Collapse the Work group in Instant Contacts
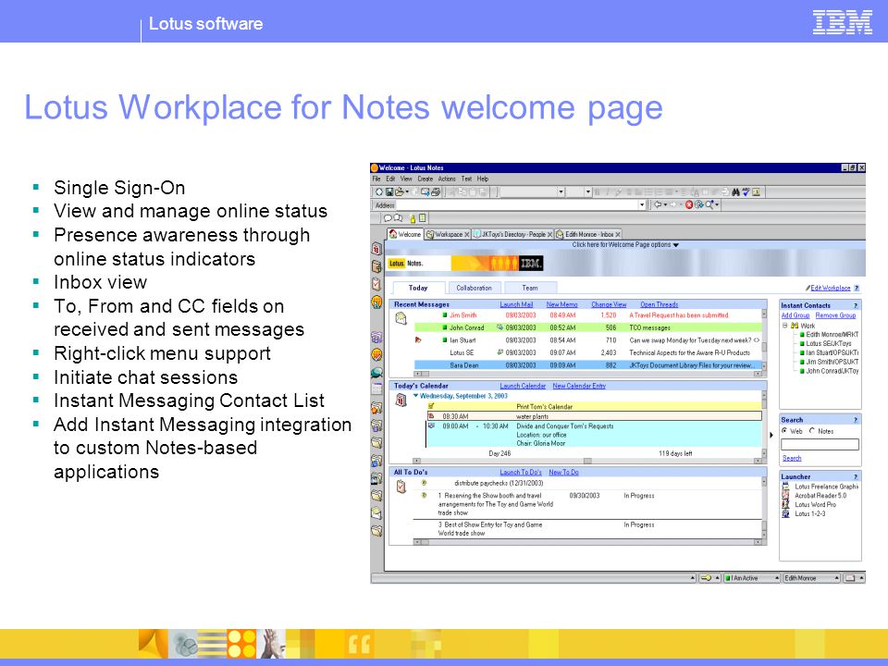 pos(785,326)
